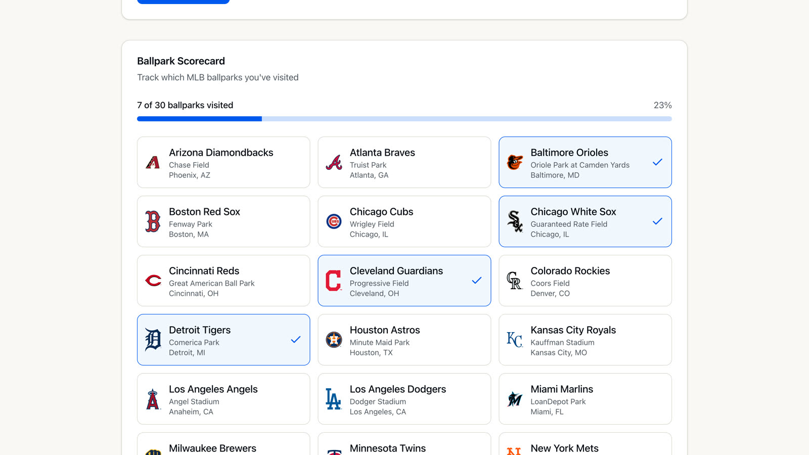Select the New York Mets card
809x455 pixels.
coord(586,444)
